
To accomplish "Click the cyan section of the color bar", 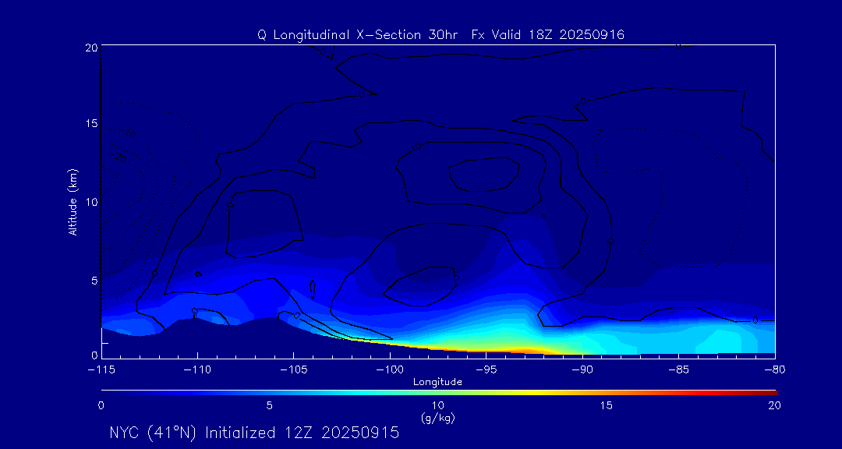I will click(351, 391).
